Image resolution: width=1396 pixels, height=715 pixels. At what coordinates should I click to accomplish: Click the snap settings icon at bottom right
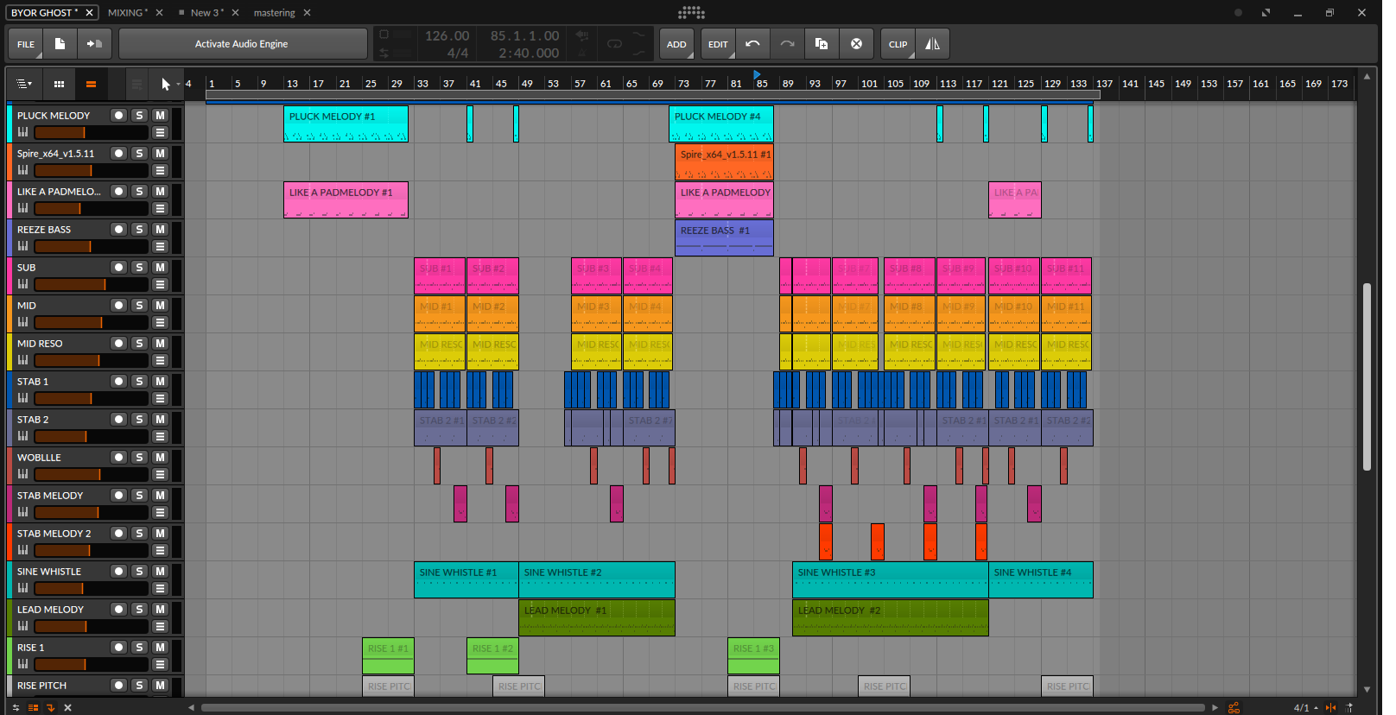pos(1350,707)
